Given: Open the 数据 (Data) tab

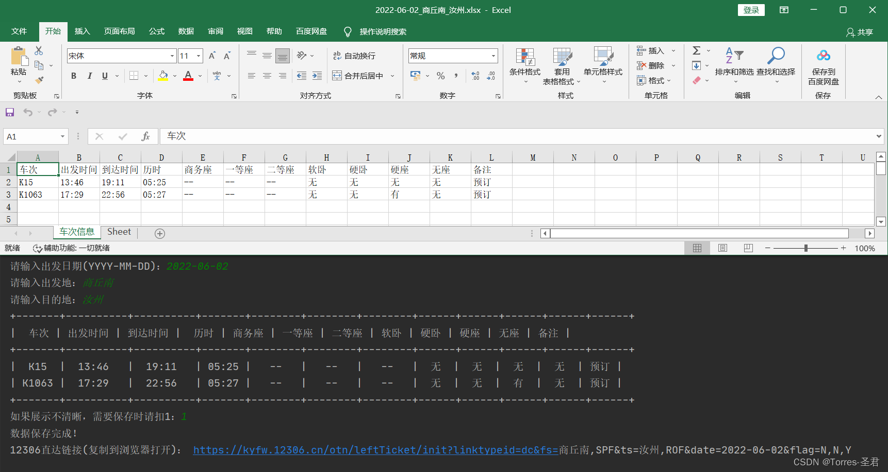Looking at the screenshot, I should 186,31.
